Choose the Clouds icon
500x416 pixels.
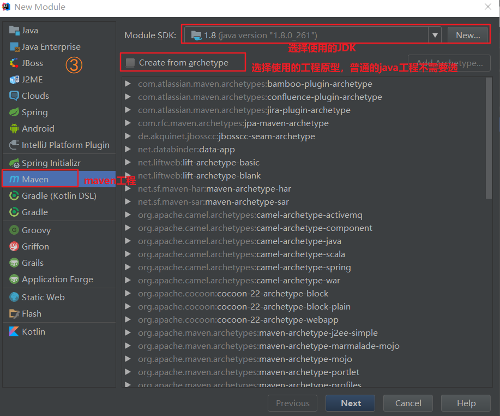click(x=14, y=96)
